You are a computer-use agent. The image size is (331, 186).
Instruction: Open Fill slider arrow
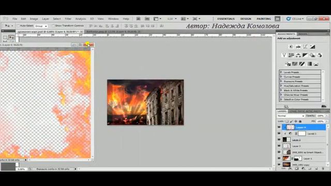[x=326, y=121]
